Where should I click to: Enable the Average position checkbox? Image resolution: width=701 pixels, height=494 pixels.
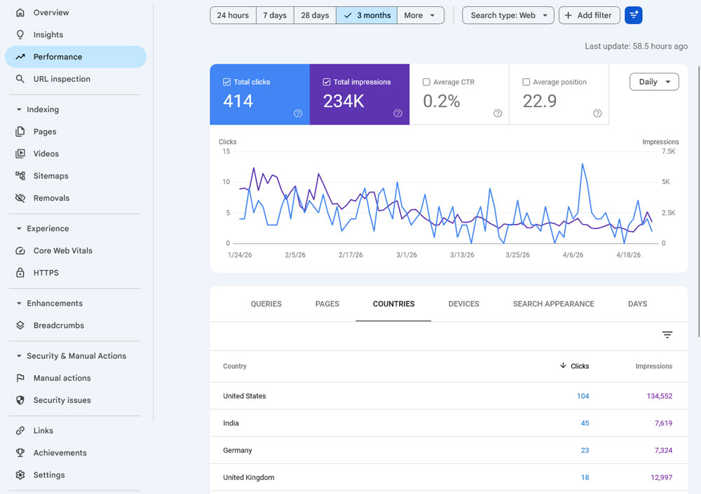526,81
